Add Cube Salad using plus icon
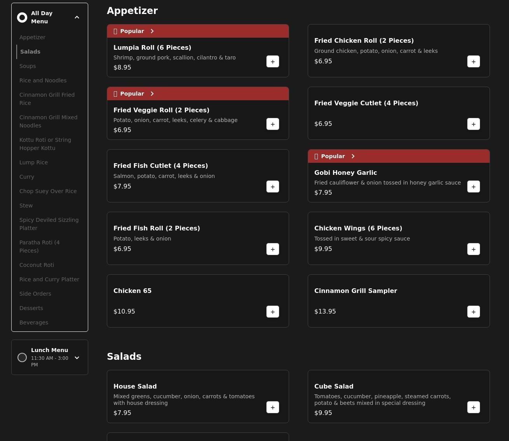Viewport: 509px width, 441px height. point(473,407)
